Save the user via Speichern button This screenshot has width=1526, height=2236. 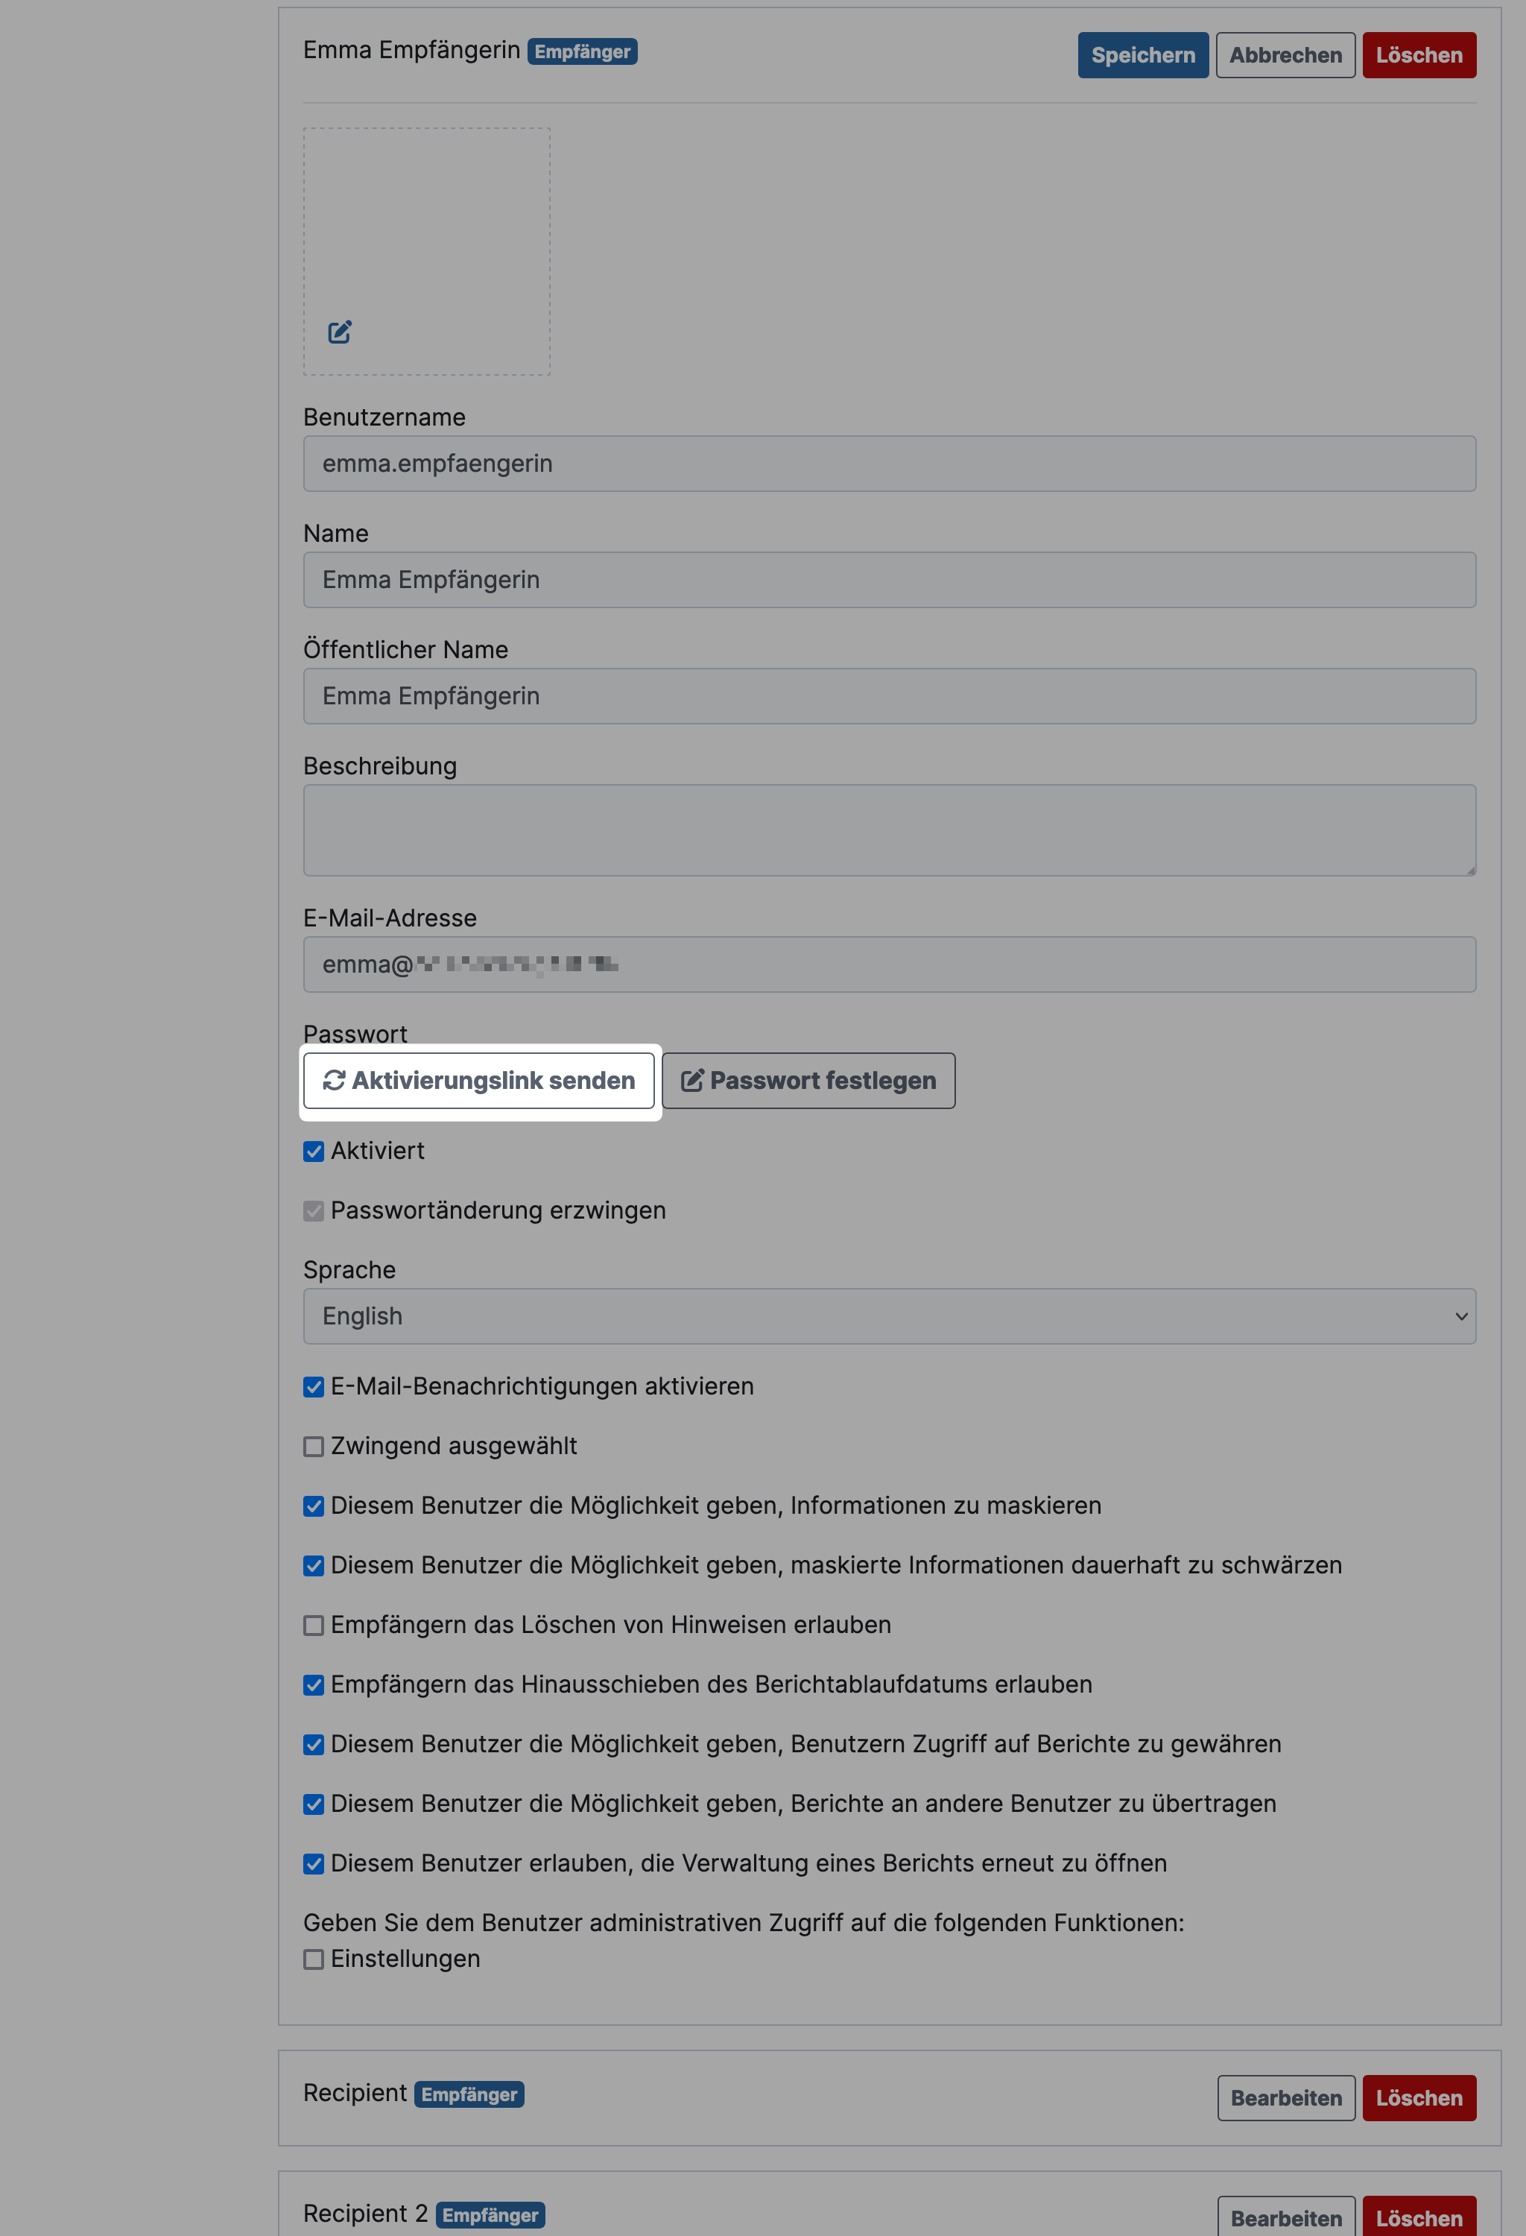point(1142,55)
